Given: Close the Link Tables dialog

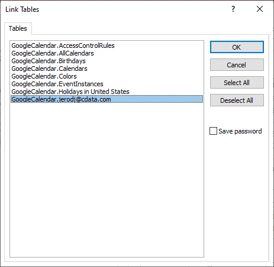Looking at the screenshot, I should click(x=260, y=9).
